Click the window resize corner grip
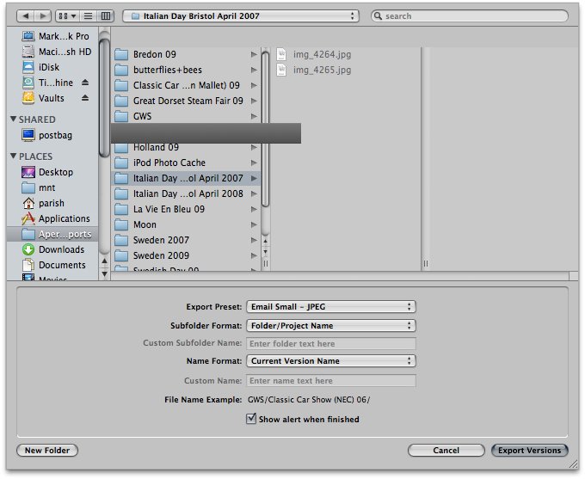Viewport: 585px width, 479px height. (x=573, y=464)
